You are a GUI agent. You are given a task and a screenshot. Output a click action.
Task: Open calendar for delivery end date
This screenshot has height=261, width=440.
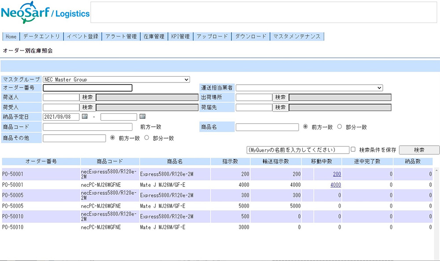tap(142, 117)
